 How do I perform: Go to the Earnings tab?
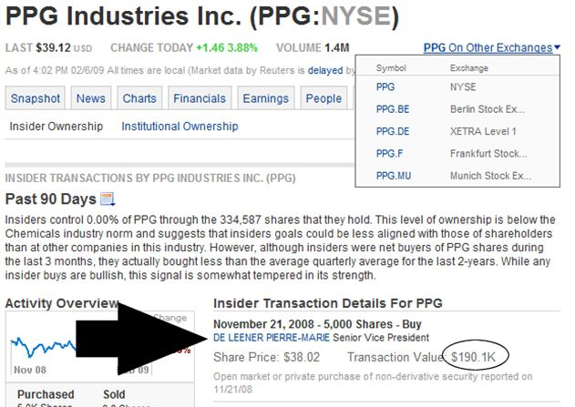tap(266, 98)
